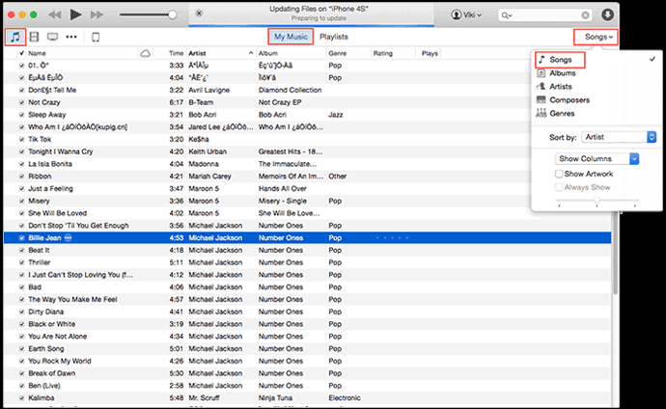The image size is (666, 409).
Task: Switch to the Movies library icon
Action: (34, 37)
